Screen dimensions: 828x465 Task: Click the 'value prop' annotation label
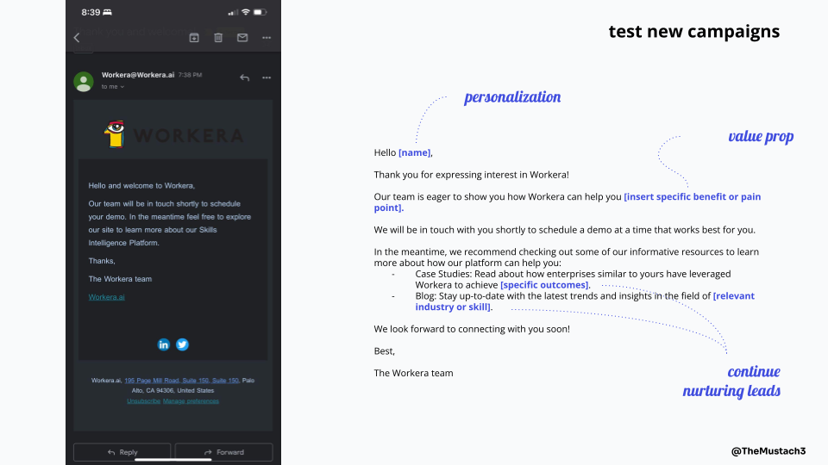point(761,136)
